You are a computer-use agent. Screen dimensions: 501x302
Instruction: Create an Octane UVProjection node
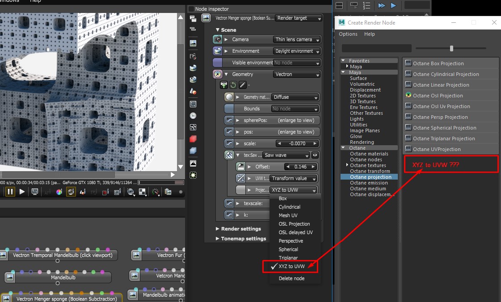click(450, 149)
